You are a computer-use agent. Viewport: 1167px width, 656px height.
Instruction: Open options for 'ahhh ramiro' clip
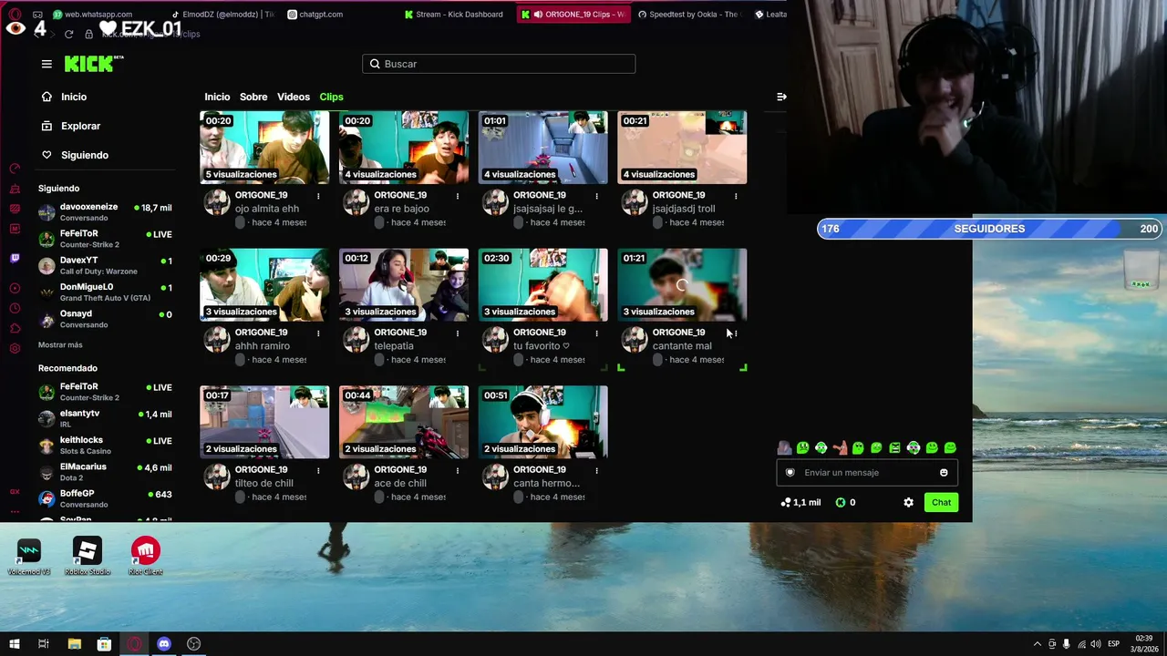coord(318,333)
